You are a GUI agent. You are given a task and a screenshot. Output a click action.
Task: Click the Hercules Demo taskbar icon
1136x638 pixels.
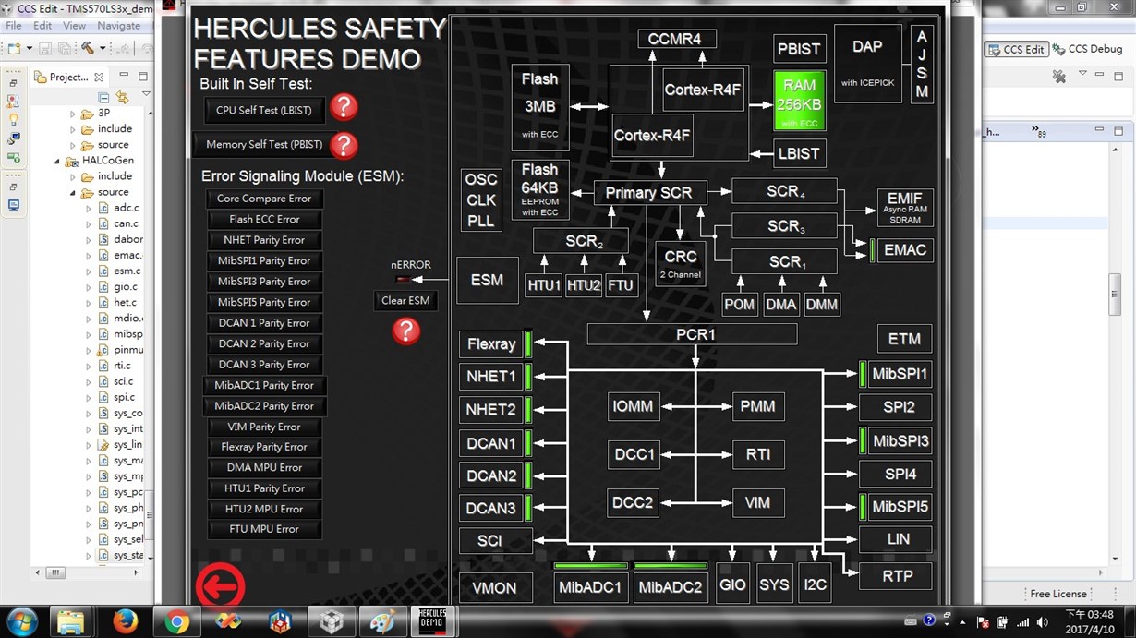(432, 621)
